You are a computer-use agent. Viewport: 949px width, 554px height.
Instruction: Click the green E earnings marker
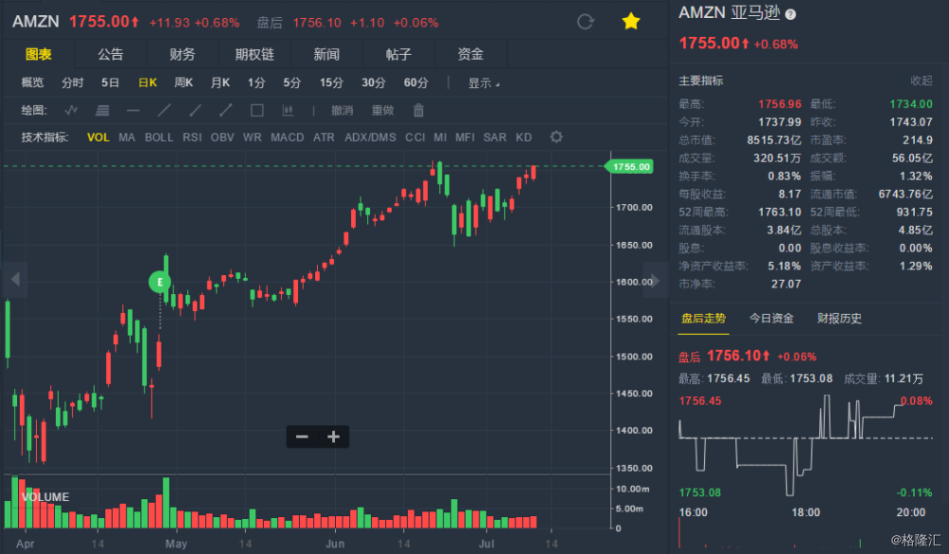pos(159,282)
